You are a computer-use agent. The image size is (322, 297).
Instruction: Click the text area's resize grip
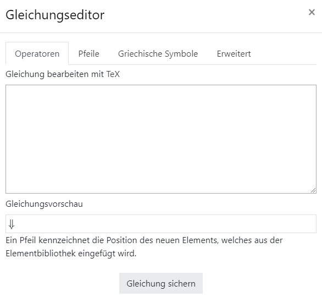313,190
